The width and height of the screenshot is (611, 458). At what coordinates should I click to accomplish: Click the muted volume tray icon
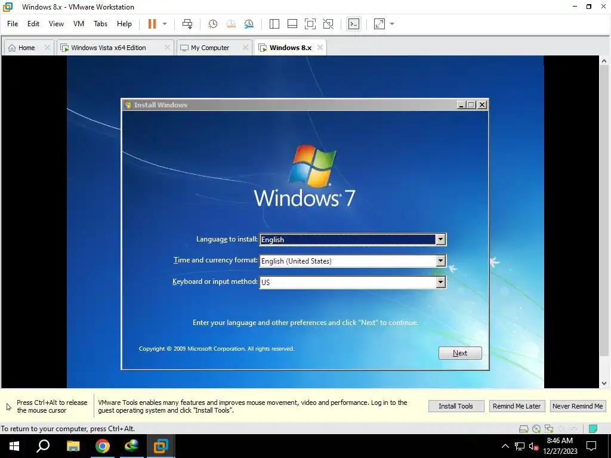[x=534, y=446]
